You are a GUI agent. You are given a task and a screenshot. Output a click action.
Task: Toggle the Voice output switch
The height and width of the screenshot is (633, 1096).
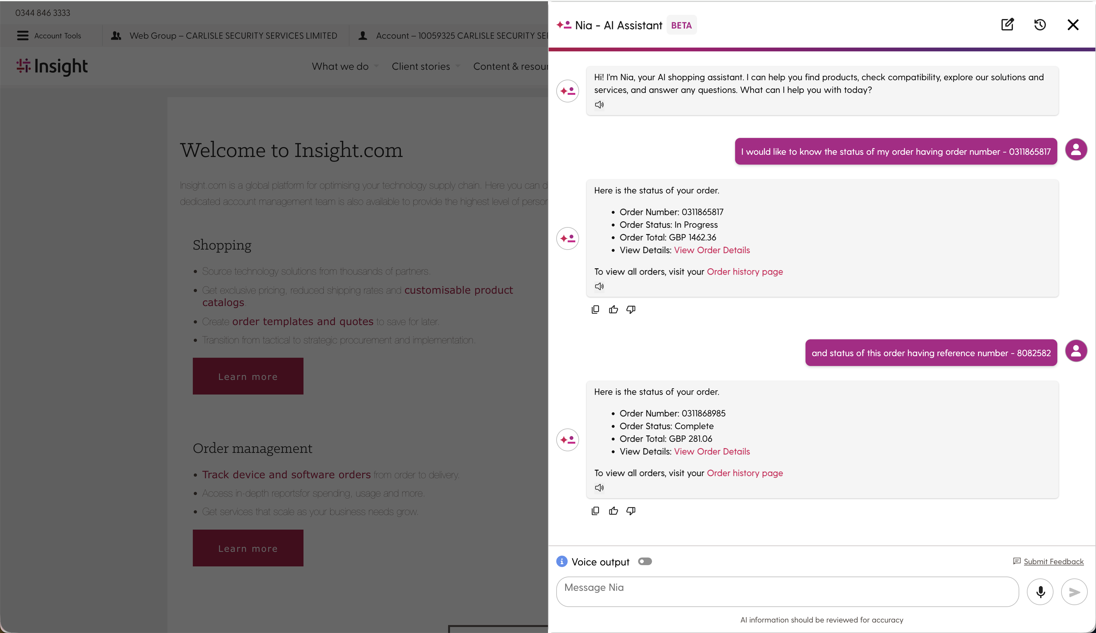[x=645, y=561]
